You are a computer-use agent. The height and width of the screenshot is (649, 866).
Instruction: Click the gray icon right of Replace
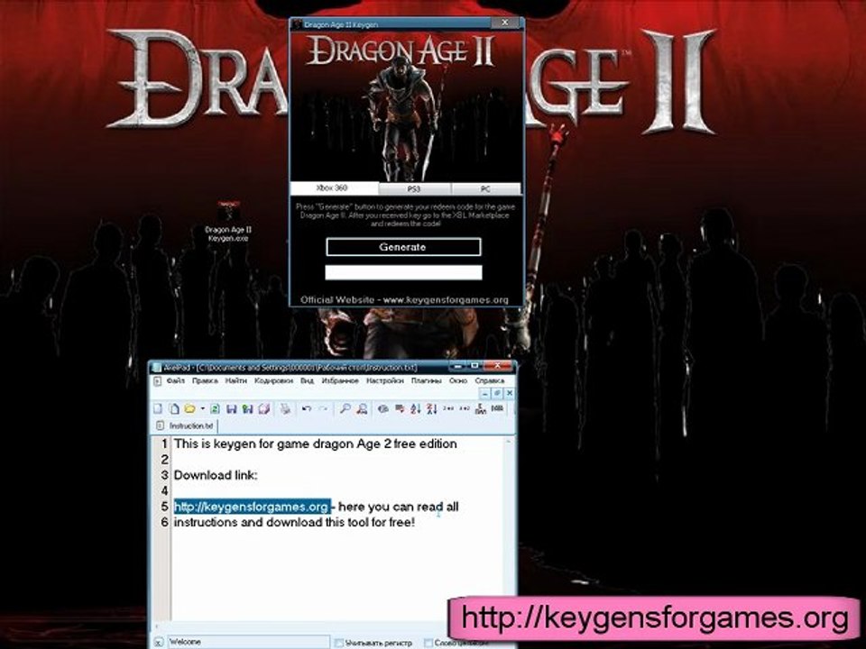pyautogui.click(x=382, y=409)
